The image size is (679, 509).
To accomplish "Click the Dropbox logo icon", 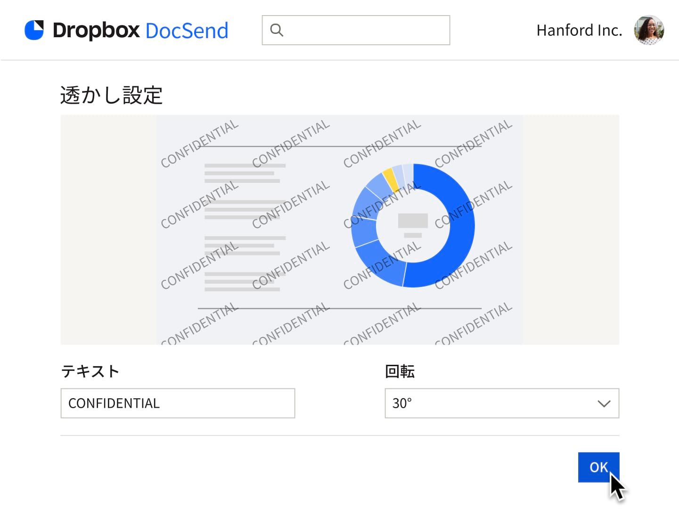I will 34,30.
